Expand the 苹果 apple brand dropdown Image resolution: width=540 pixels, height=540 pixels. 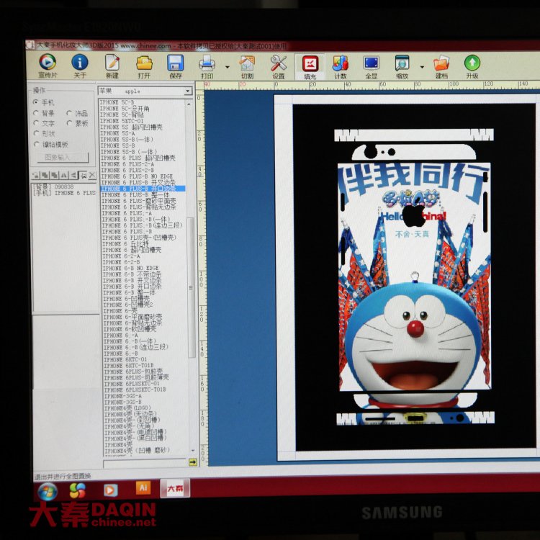(188, 91)
